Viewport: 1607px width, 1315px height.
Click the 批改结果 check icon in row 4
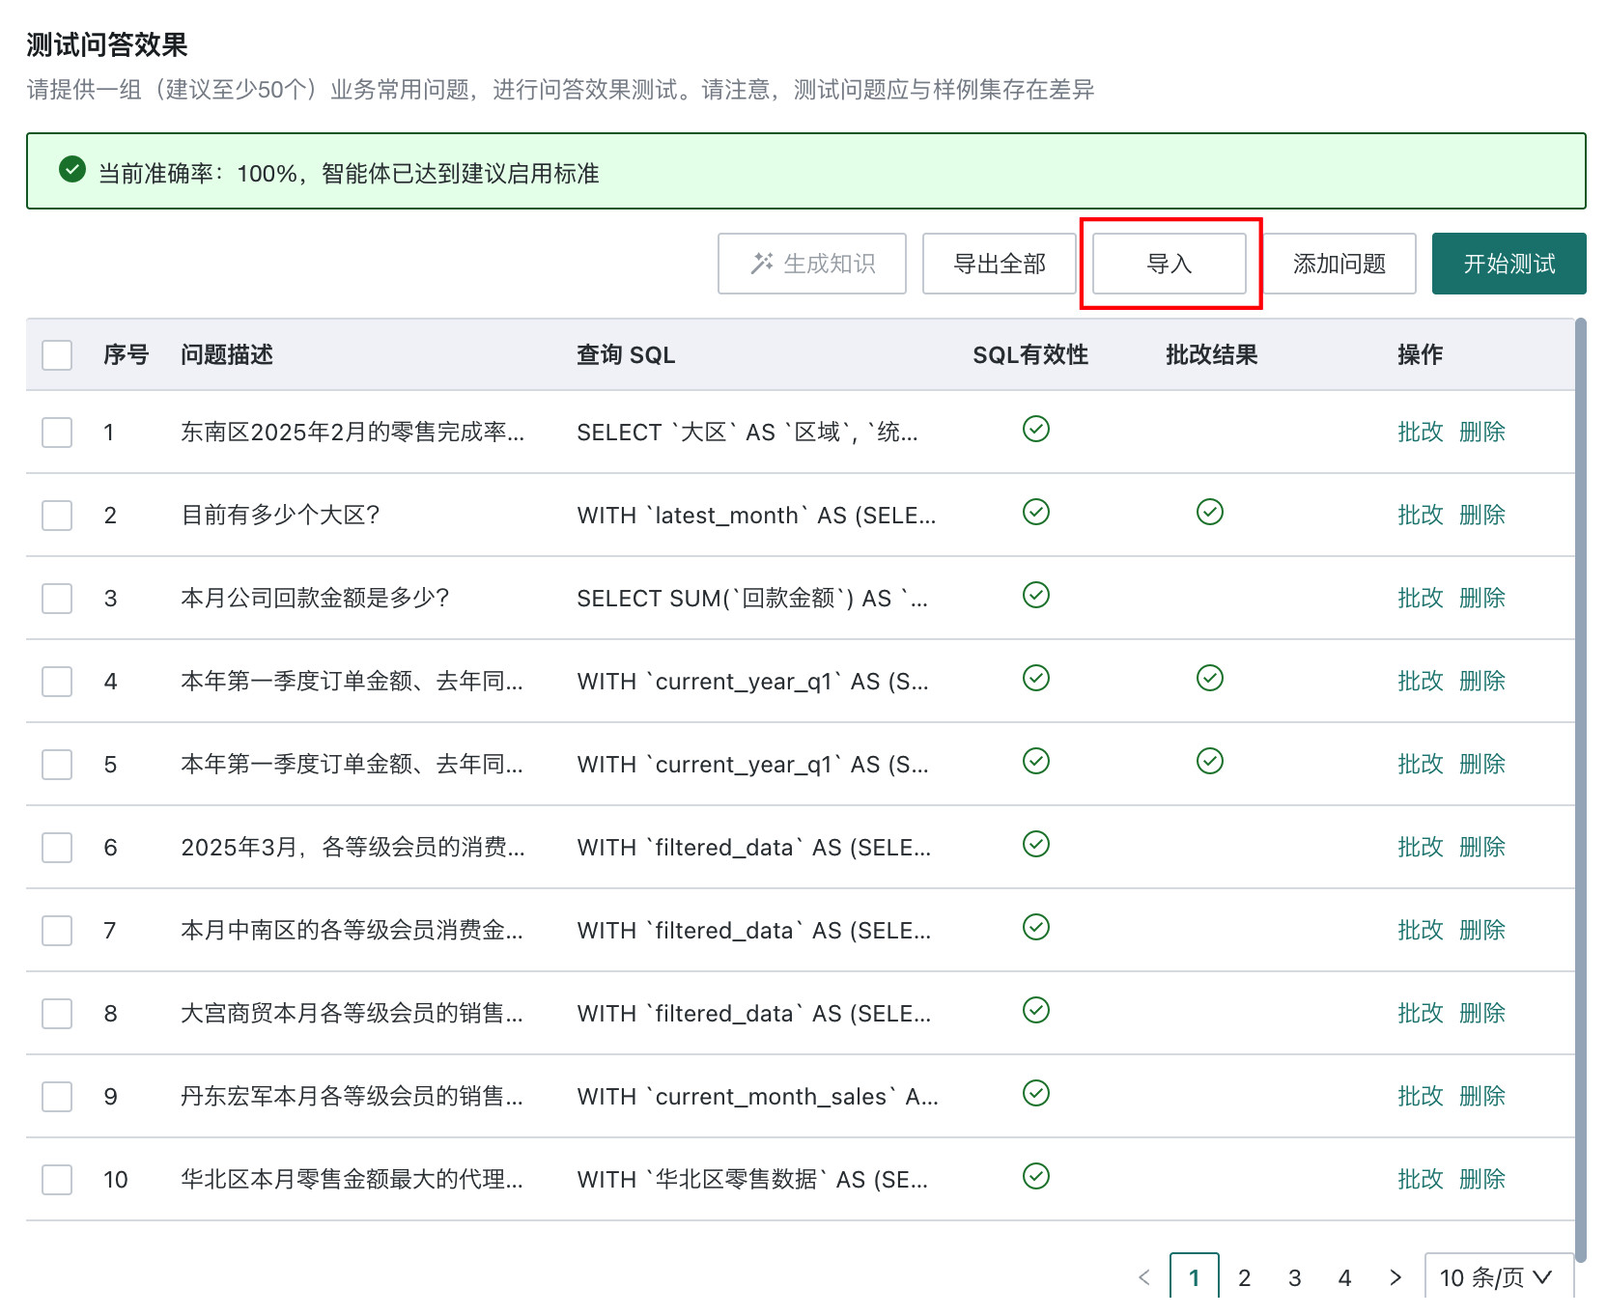pyautogui.click(x=1210, y=678)
